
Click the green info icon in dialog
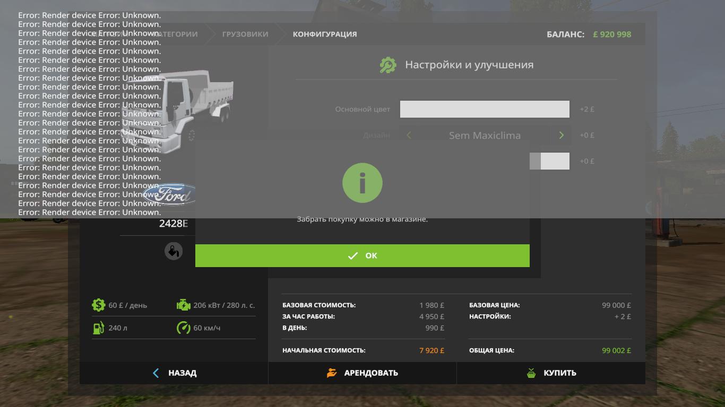coord(362,183)
